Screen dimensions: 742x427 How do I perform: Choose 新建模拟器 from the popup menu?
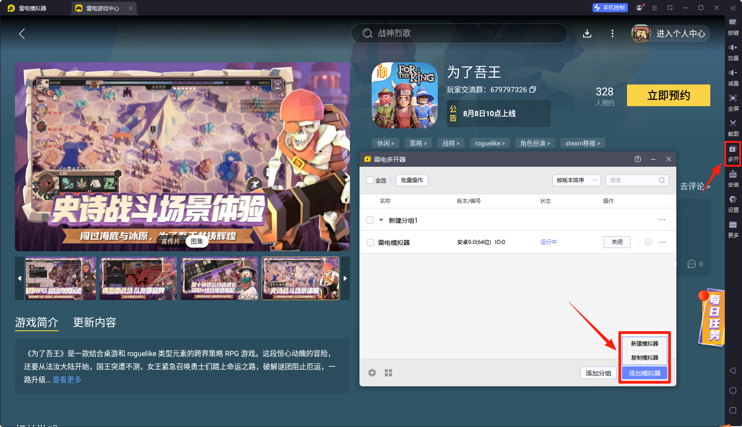(x=644, y=344)
